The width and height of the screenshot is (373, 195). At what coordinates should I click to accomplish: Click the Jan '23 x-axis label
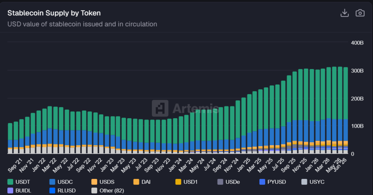point(107,164)
